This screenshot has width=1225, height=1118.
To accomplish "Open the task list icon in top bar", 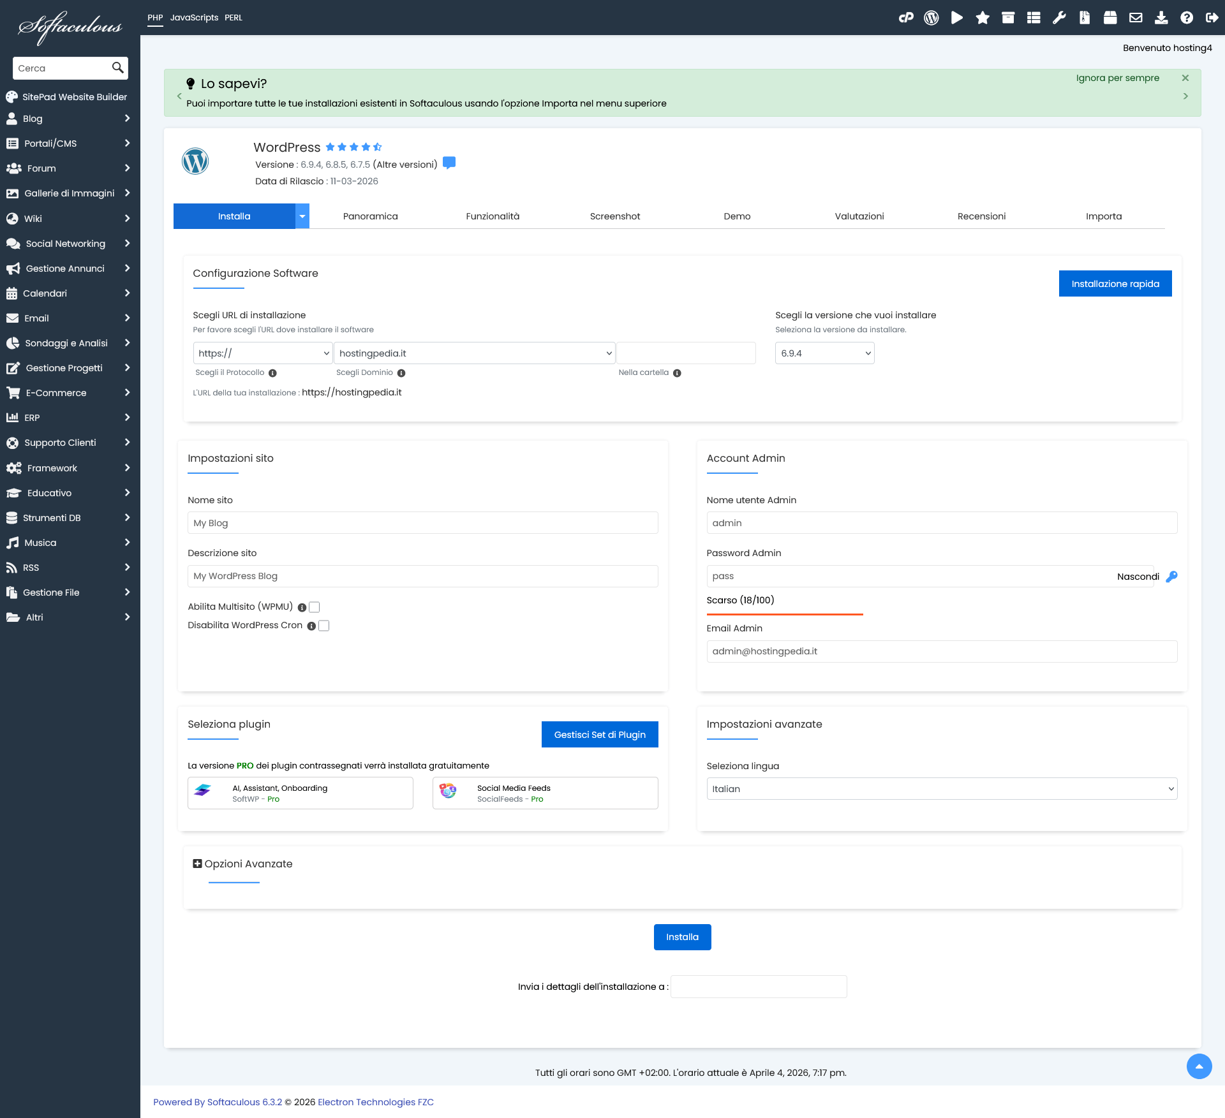I will 1034,18.
